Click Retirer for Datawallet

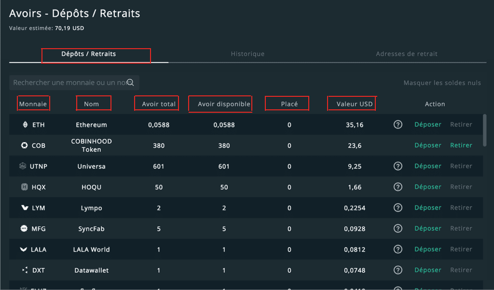click(461, 270)
